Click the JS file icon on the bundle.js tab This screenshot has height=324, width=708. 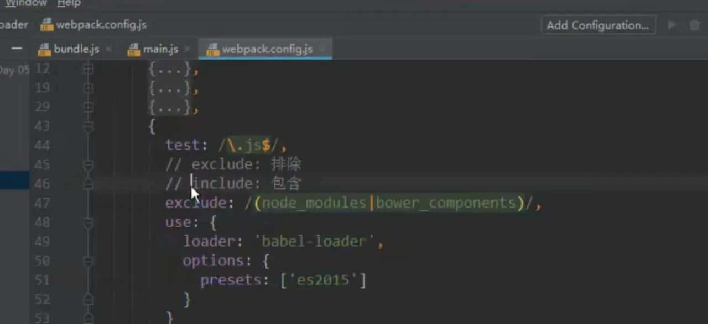click(x=44, y=49)
